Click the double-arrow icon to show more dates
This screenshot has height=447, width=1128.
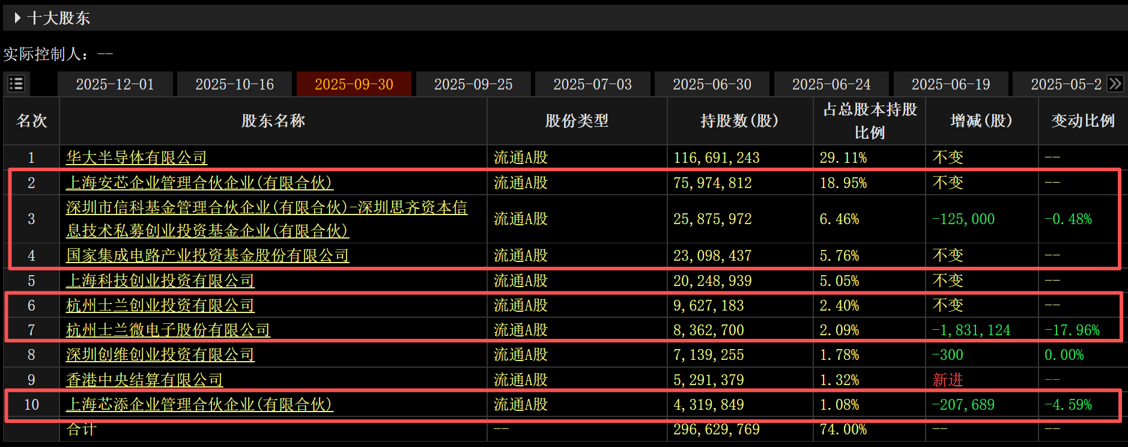1115,84
